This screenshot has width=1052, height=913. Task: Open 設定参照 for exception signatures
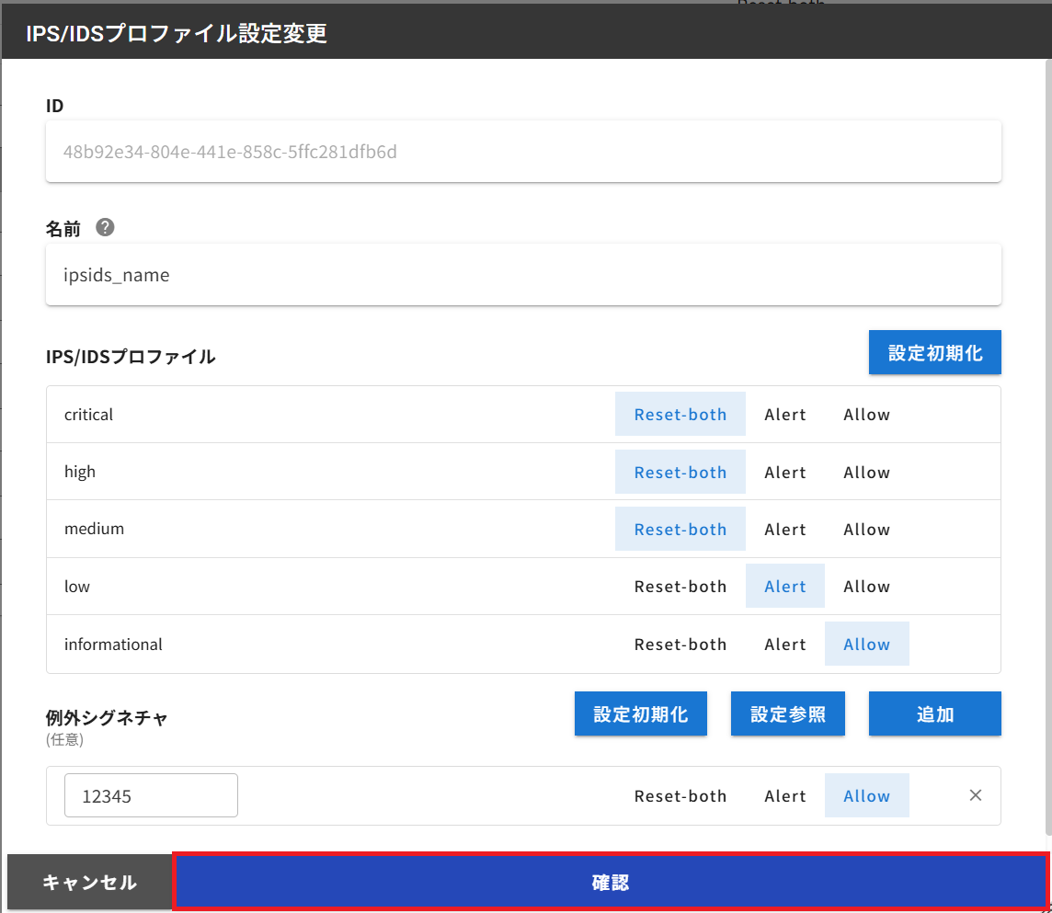coord(787,714)
